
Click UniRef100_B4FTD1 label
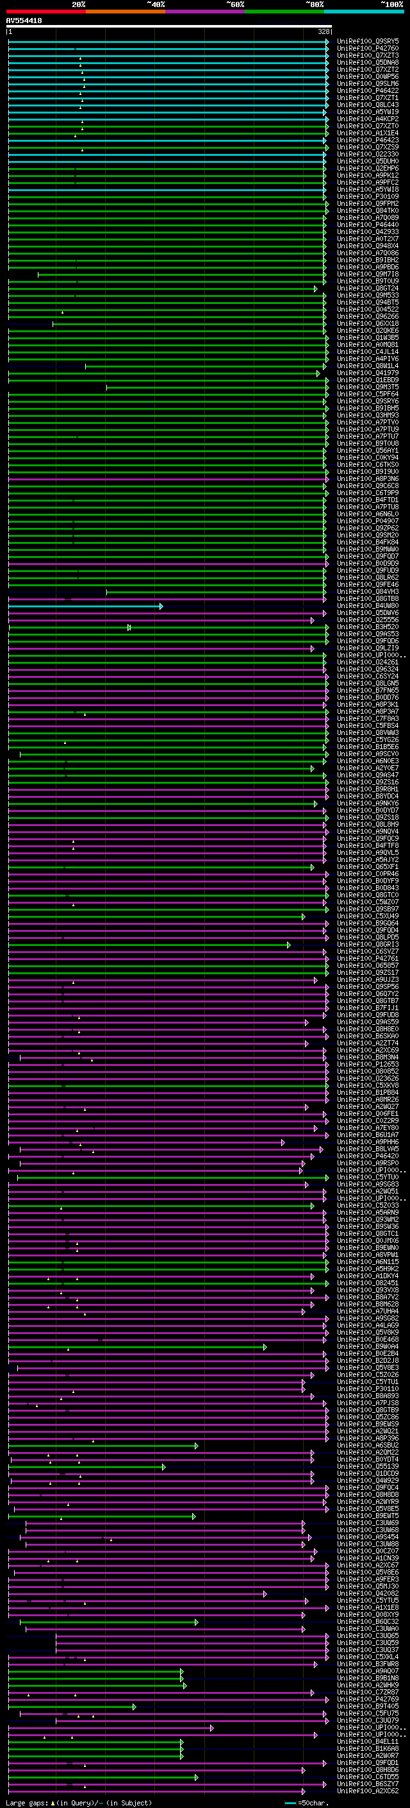(x=368, y=500)
